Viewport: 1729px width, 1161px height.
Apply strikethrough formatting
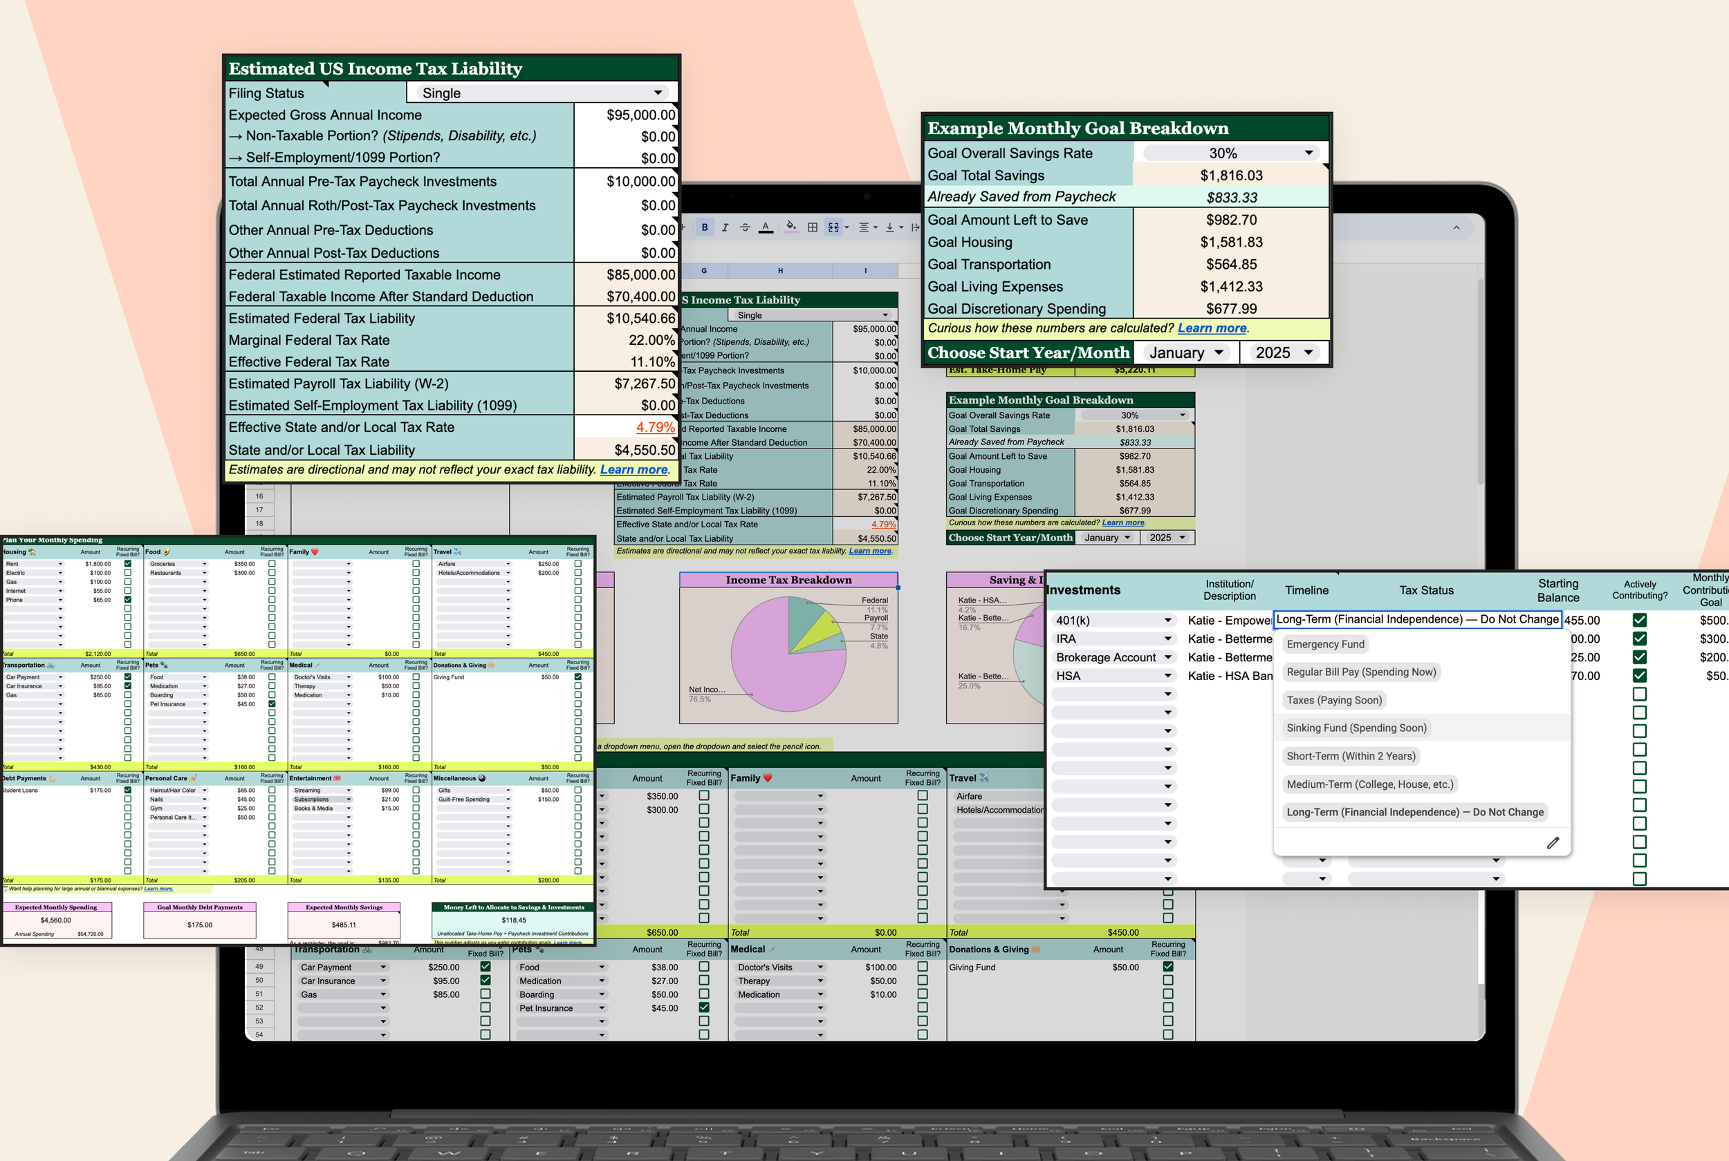click(746, 227)
